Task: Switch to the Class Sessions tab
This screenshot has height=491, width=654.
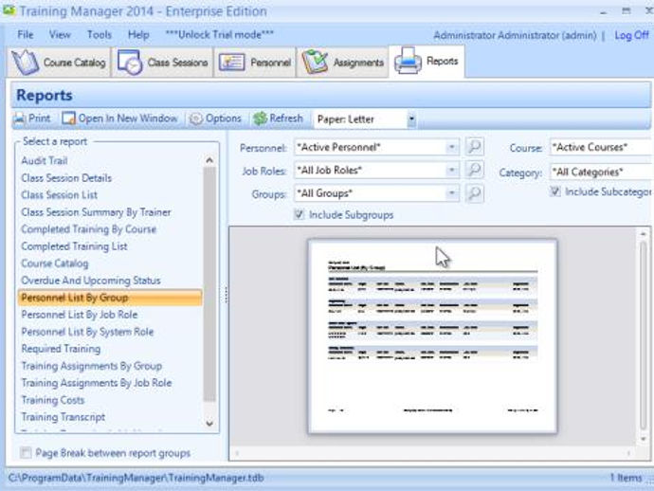Action: tap(163, 63)
